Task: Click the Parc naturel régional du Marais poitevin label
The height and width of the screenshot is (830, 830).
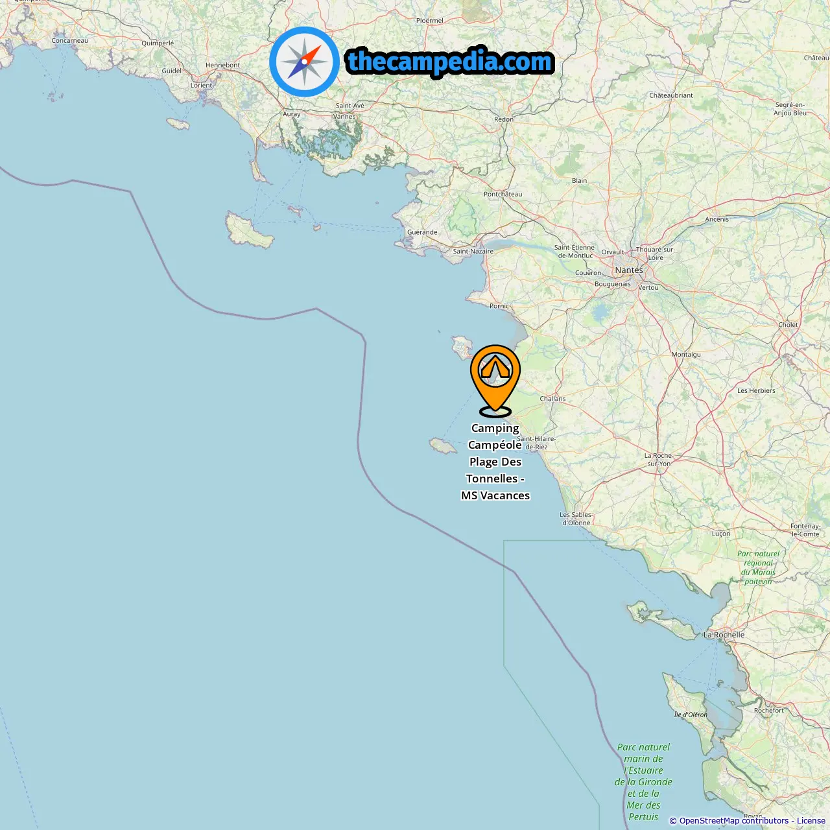Action: pos(758,567)
